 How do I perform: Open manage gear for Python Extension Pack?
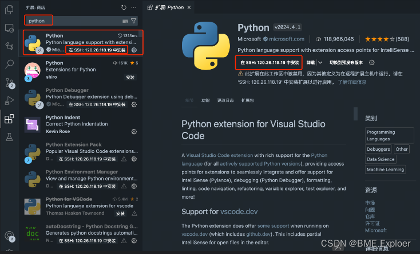(134, 159)
